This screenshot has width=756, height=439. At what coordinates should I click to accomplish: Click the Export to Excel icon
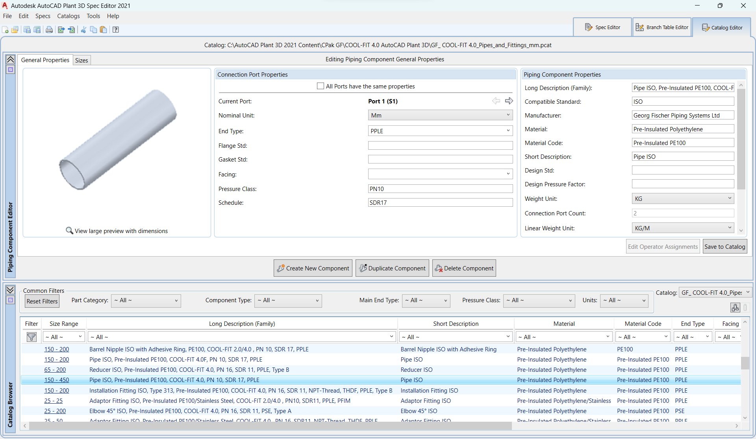(61, 30)
